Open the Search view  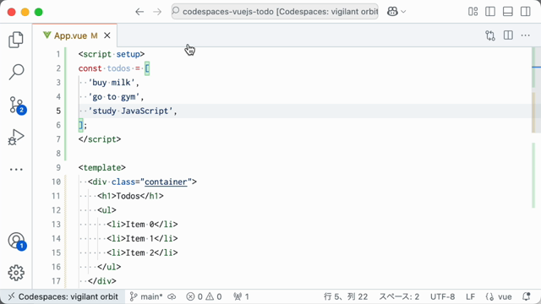tap(16, 72)
